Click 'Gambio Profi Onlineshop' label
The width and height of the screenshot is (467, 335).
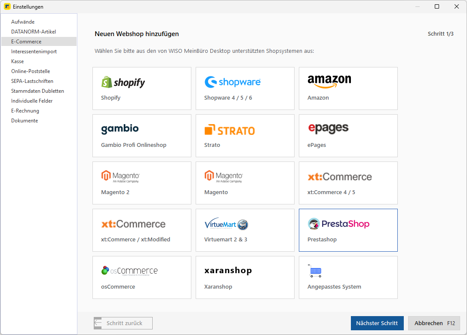(133, 145)
